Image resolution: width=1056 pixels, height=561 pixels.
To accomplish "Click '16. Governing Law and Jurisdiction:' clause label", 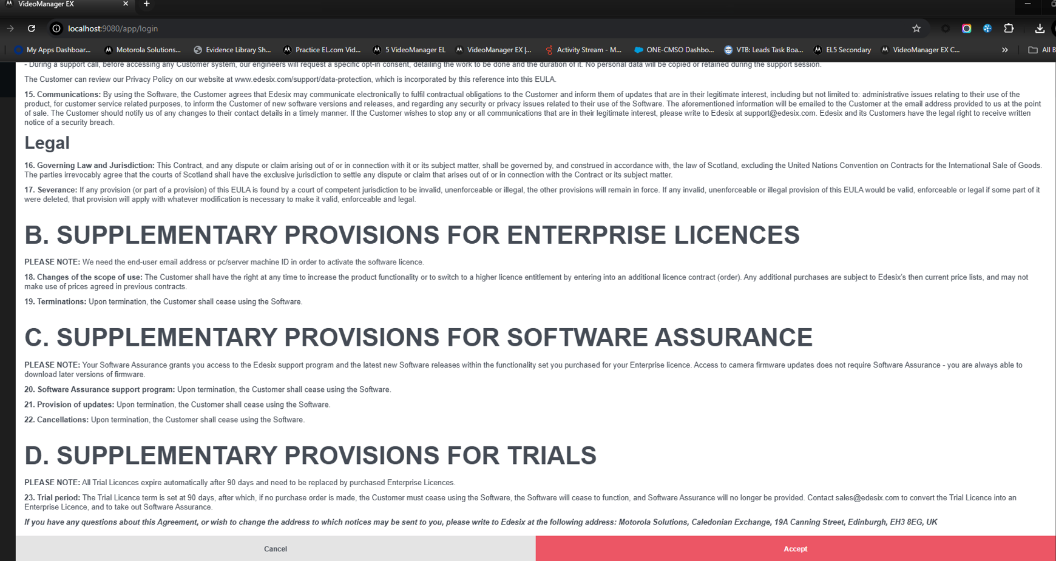I will pyautogui.click(x=89, y=166).
